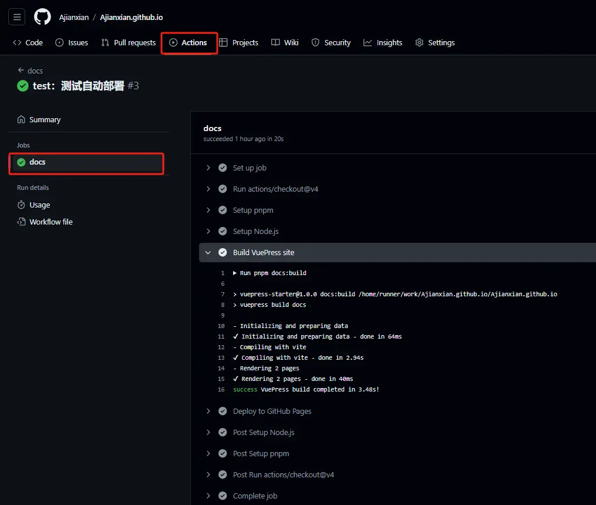Expand the Complete job step chevron
The width and height of the screenshot is (596, 505).
(208, 496)
